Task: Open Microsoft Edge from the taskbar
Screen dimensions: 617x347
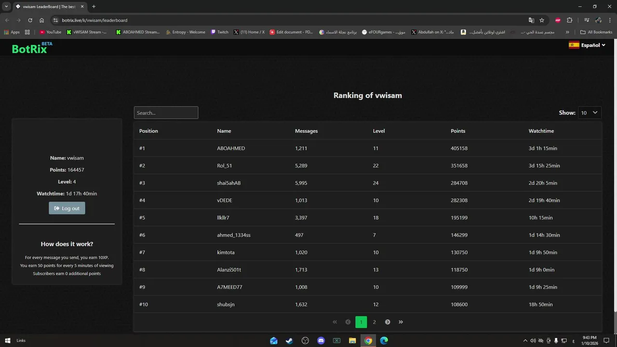Action: pyautogui.click(x=384, y=341)
